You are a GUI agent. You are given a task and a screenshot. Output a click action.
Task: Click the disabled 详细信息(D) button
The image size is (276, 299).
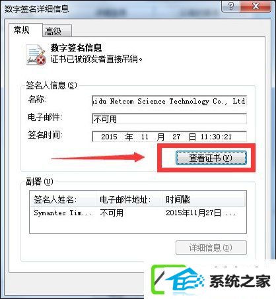(x=211, y=248)
